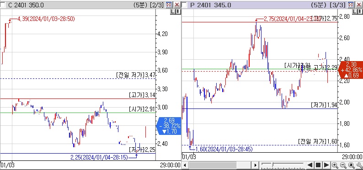Click the zoom out magnifier icon

tap(343, 165)
